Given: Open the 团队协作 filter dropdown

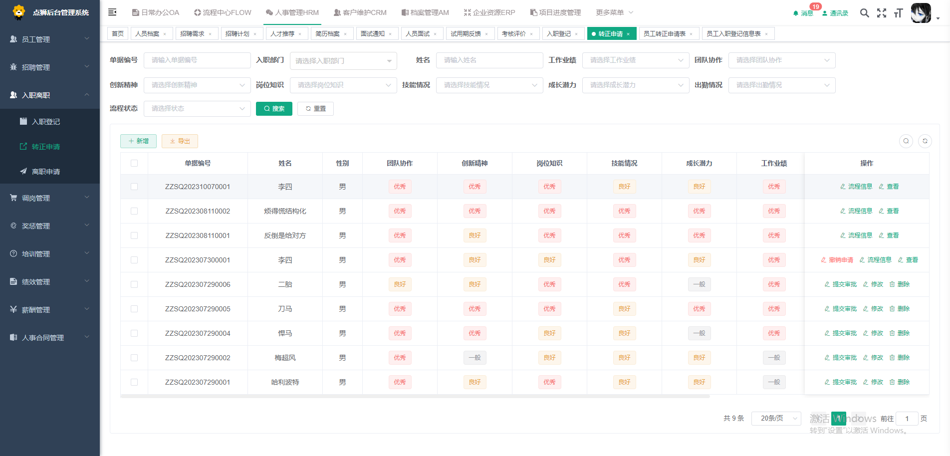Looking at the screenshot, I should click(x=782, y=60).
